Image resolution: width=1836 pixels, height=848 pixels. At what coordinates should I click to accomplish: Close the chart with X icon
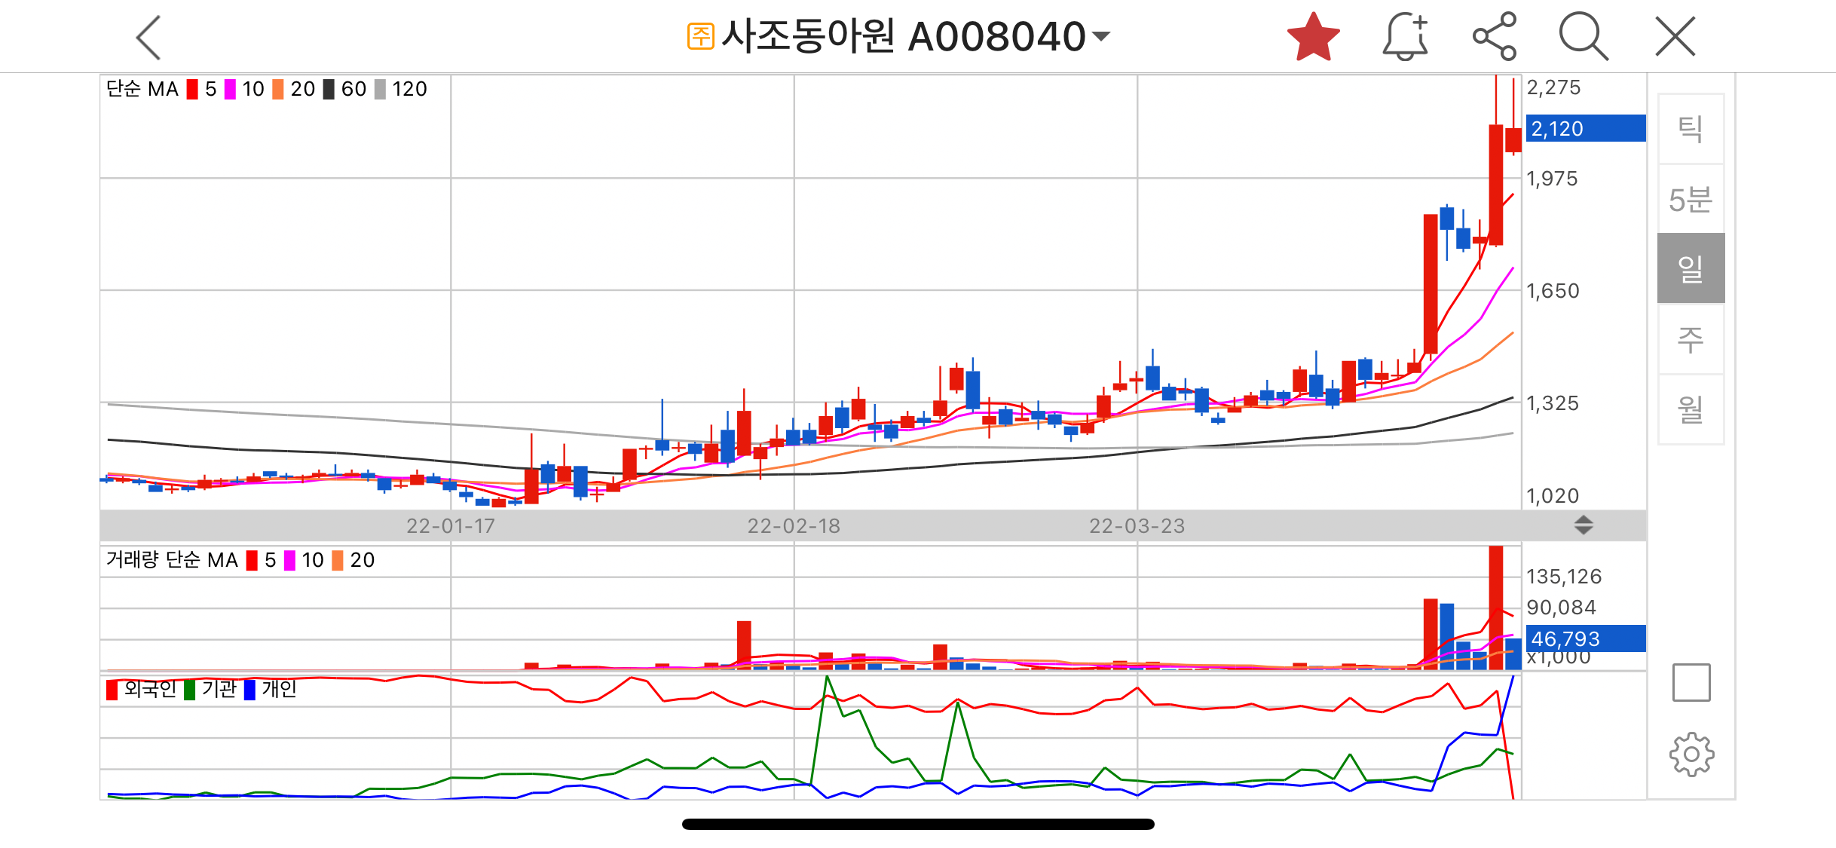[1675, 37]
